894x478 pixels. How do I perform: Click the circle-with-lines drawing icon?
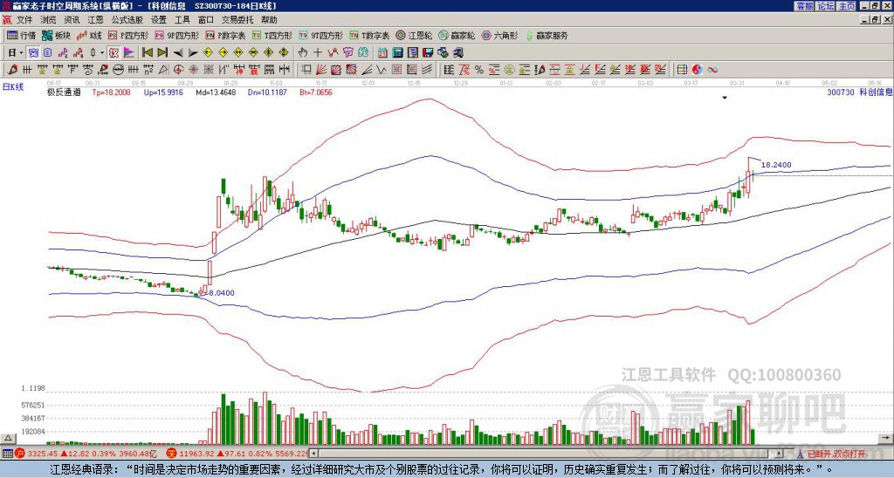tap(118, 70)
